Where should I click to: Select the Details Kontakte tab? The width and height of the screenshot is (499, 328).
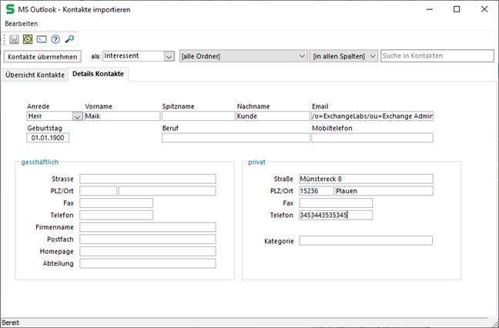point(98,74)
